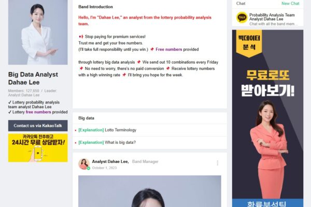The image size is (311, 207).
Task: Click the Analyst Dahae Lee author name
Action: (110, 161)
